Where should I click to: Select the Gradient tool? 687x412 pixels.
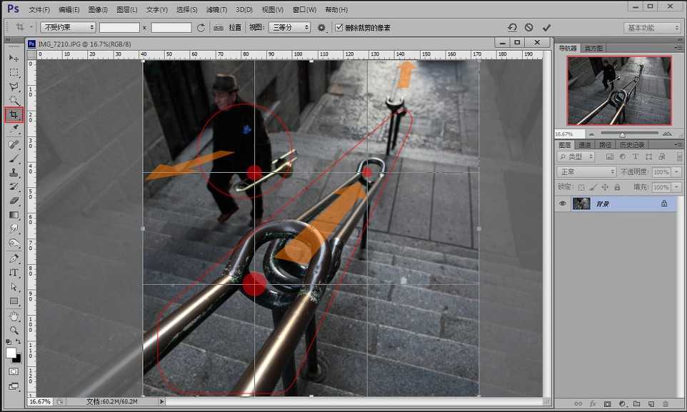pyautogui.click(x=14, y=215)
